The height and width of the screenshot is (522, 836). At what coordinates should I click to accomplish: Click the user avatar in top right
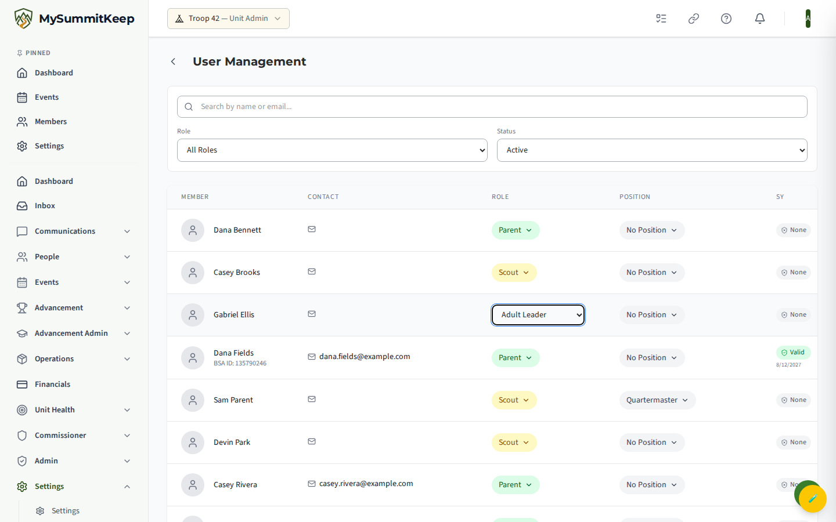pyautogui.click(x=808, y=19)
